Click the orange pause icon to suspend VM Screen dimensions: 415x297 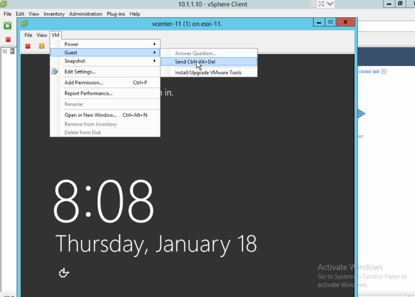(42, 46)
